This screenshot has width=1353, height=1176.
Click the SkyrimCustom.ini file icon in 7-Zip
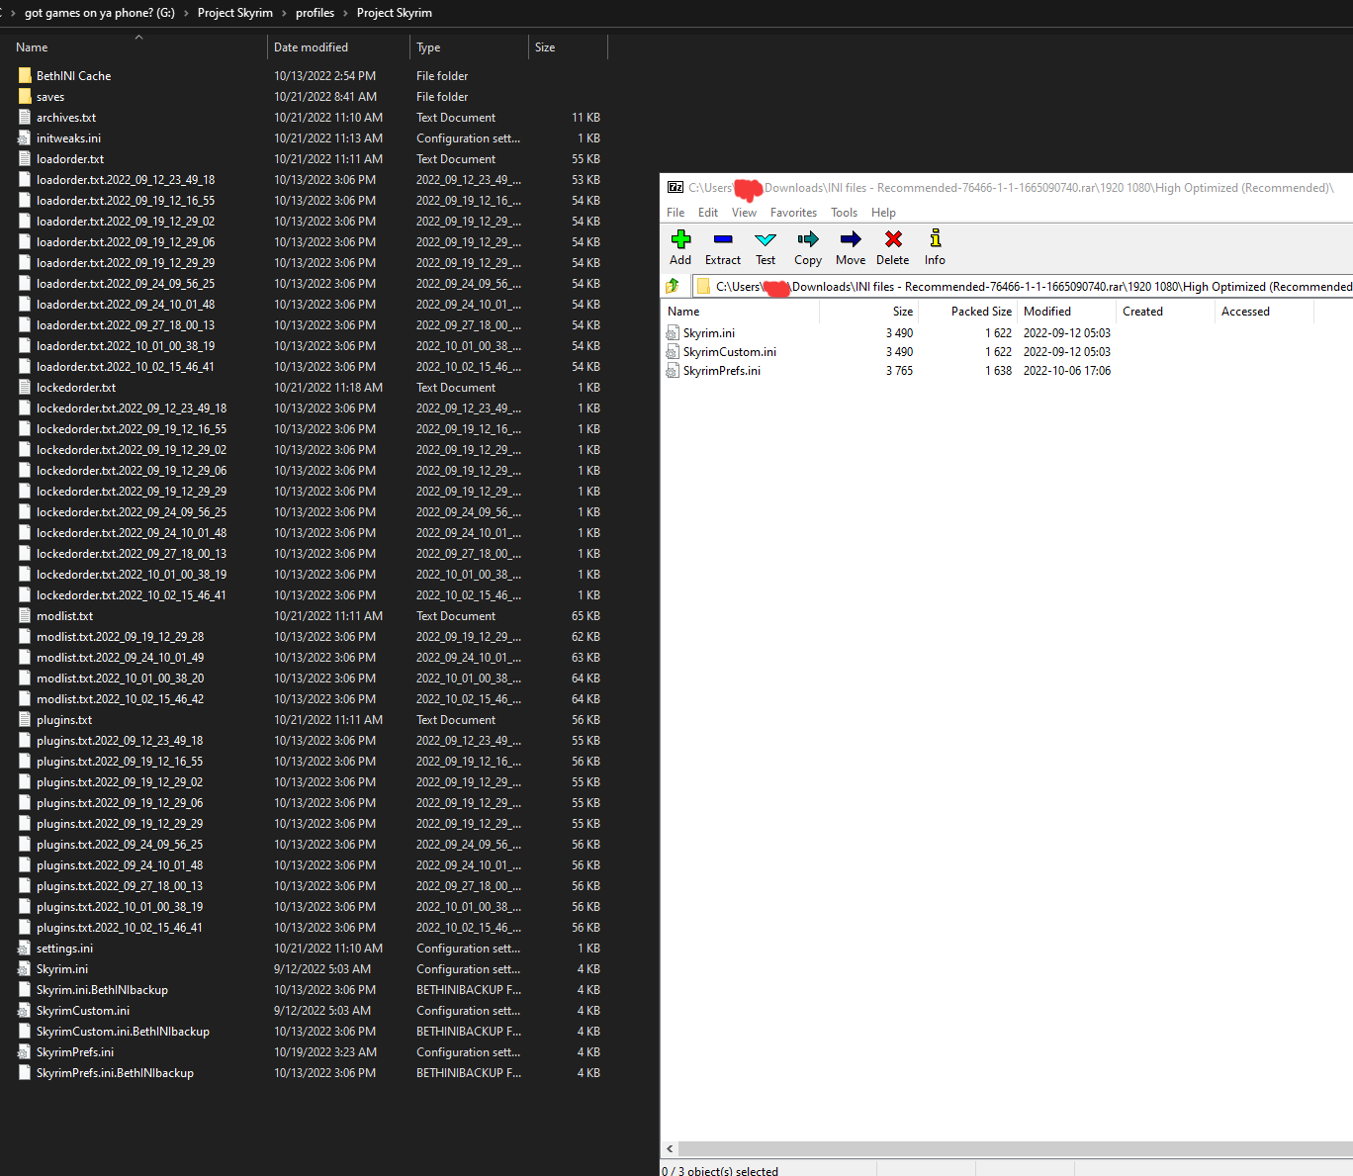point(673,352)
